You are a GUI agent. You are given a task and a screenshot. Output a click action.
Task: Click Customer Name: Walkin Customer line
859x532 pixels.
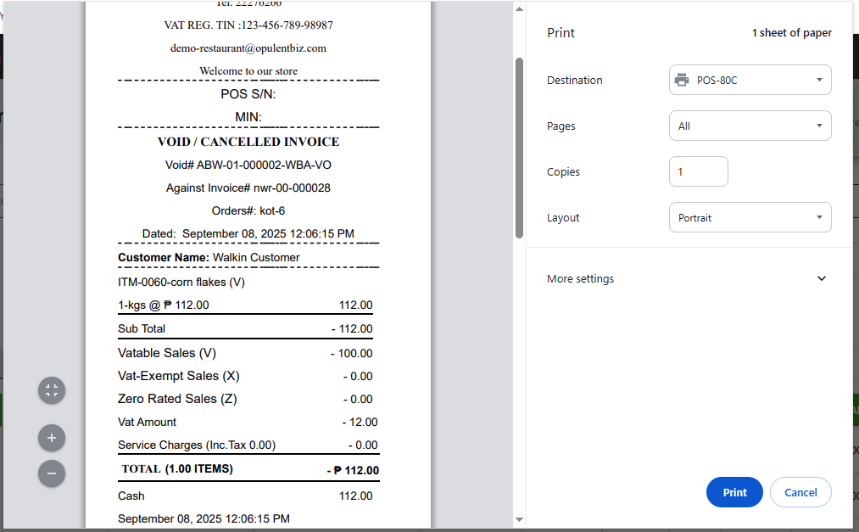click(209, 257)
